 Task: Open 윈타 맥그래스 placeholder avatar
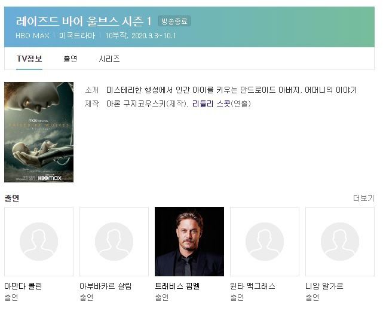[x=265, y=242]
